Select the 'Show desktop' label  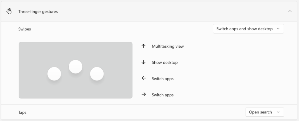(165, 62)
